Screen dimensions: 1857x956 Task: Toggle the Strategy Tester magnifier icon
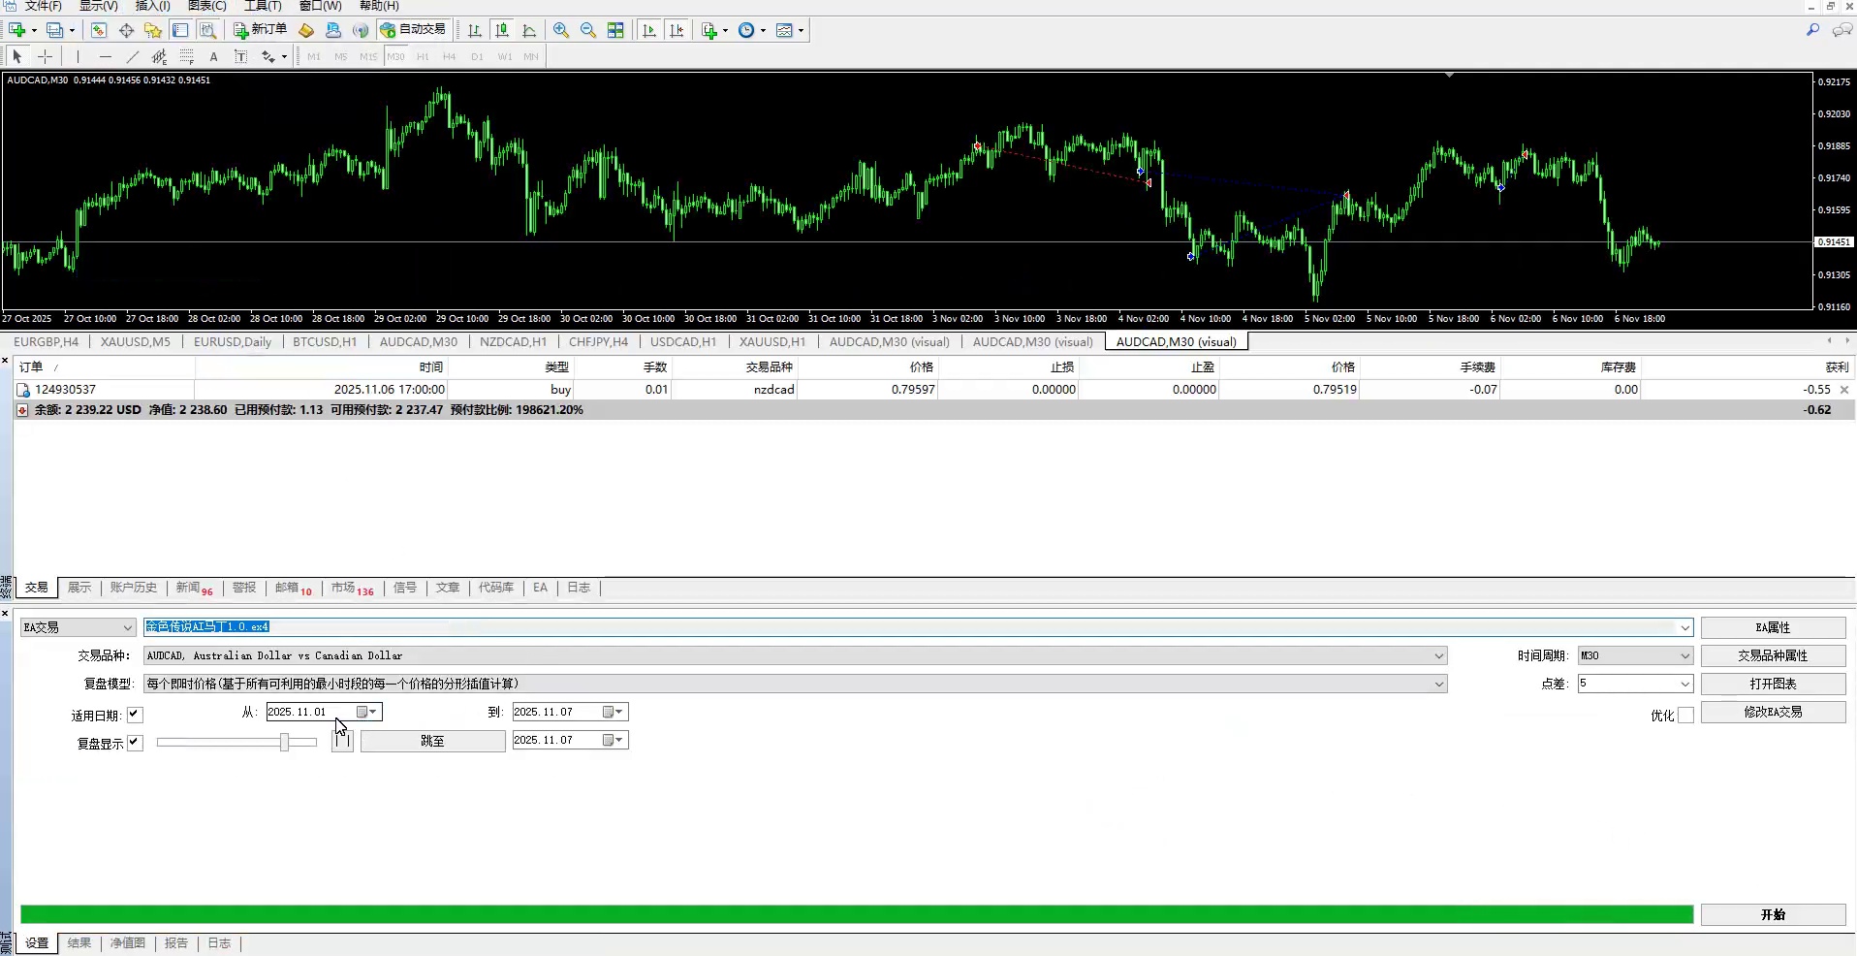point(207,30)
